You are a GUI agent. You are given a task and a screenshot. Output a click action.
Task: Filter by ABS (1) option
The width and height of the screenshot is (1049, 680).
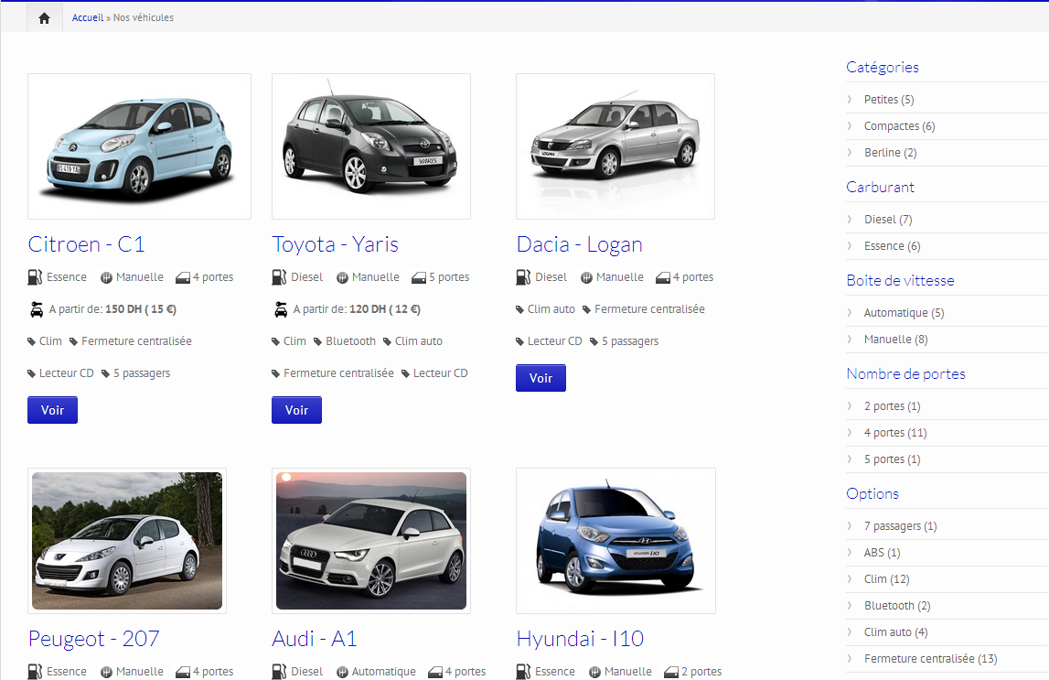882,553
